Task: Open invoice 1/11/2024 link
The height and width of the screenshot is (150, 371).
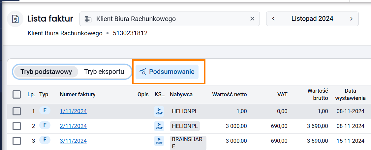Action: (73, 111)
